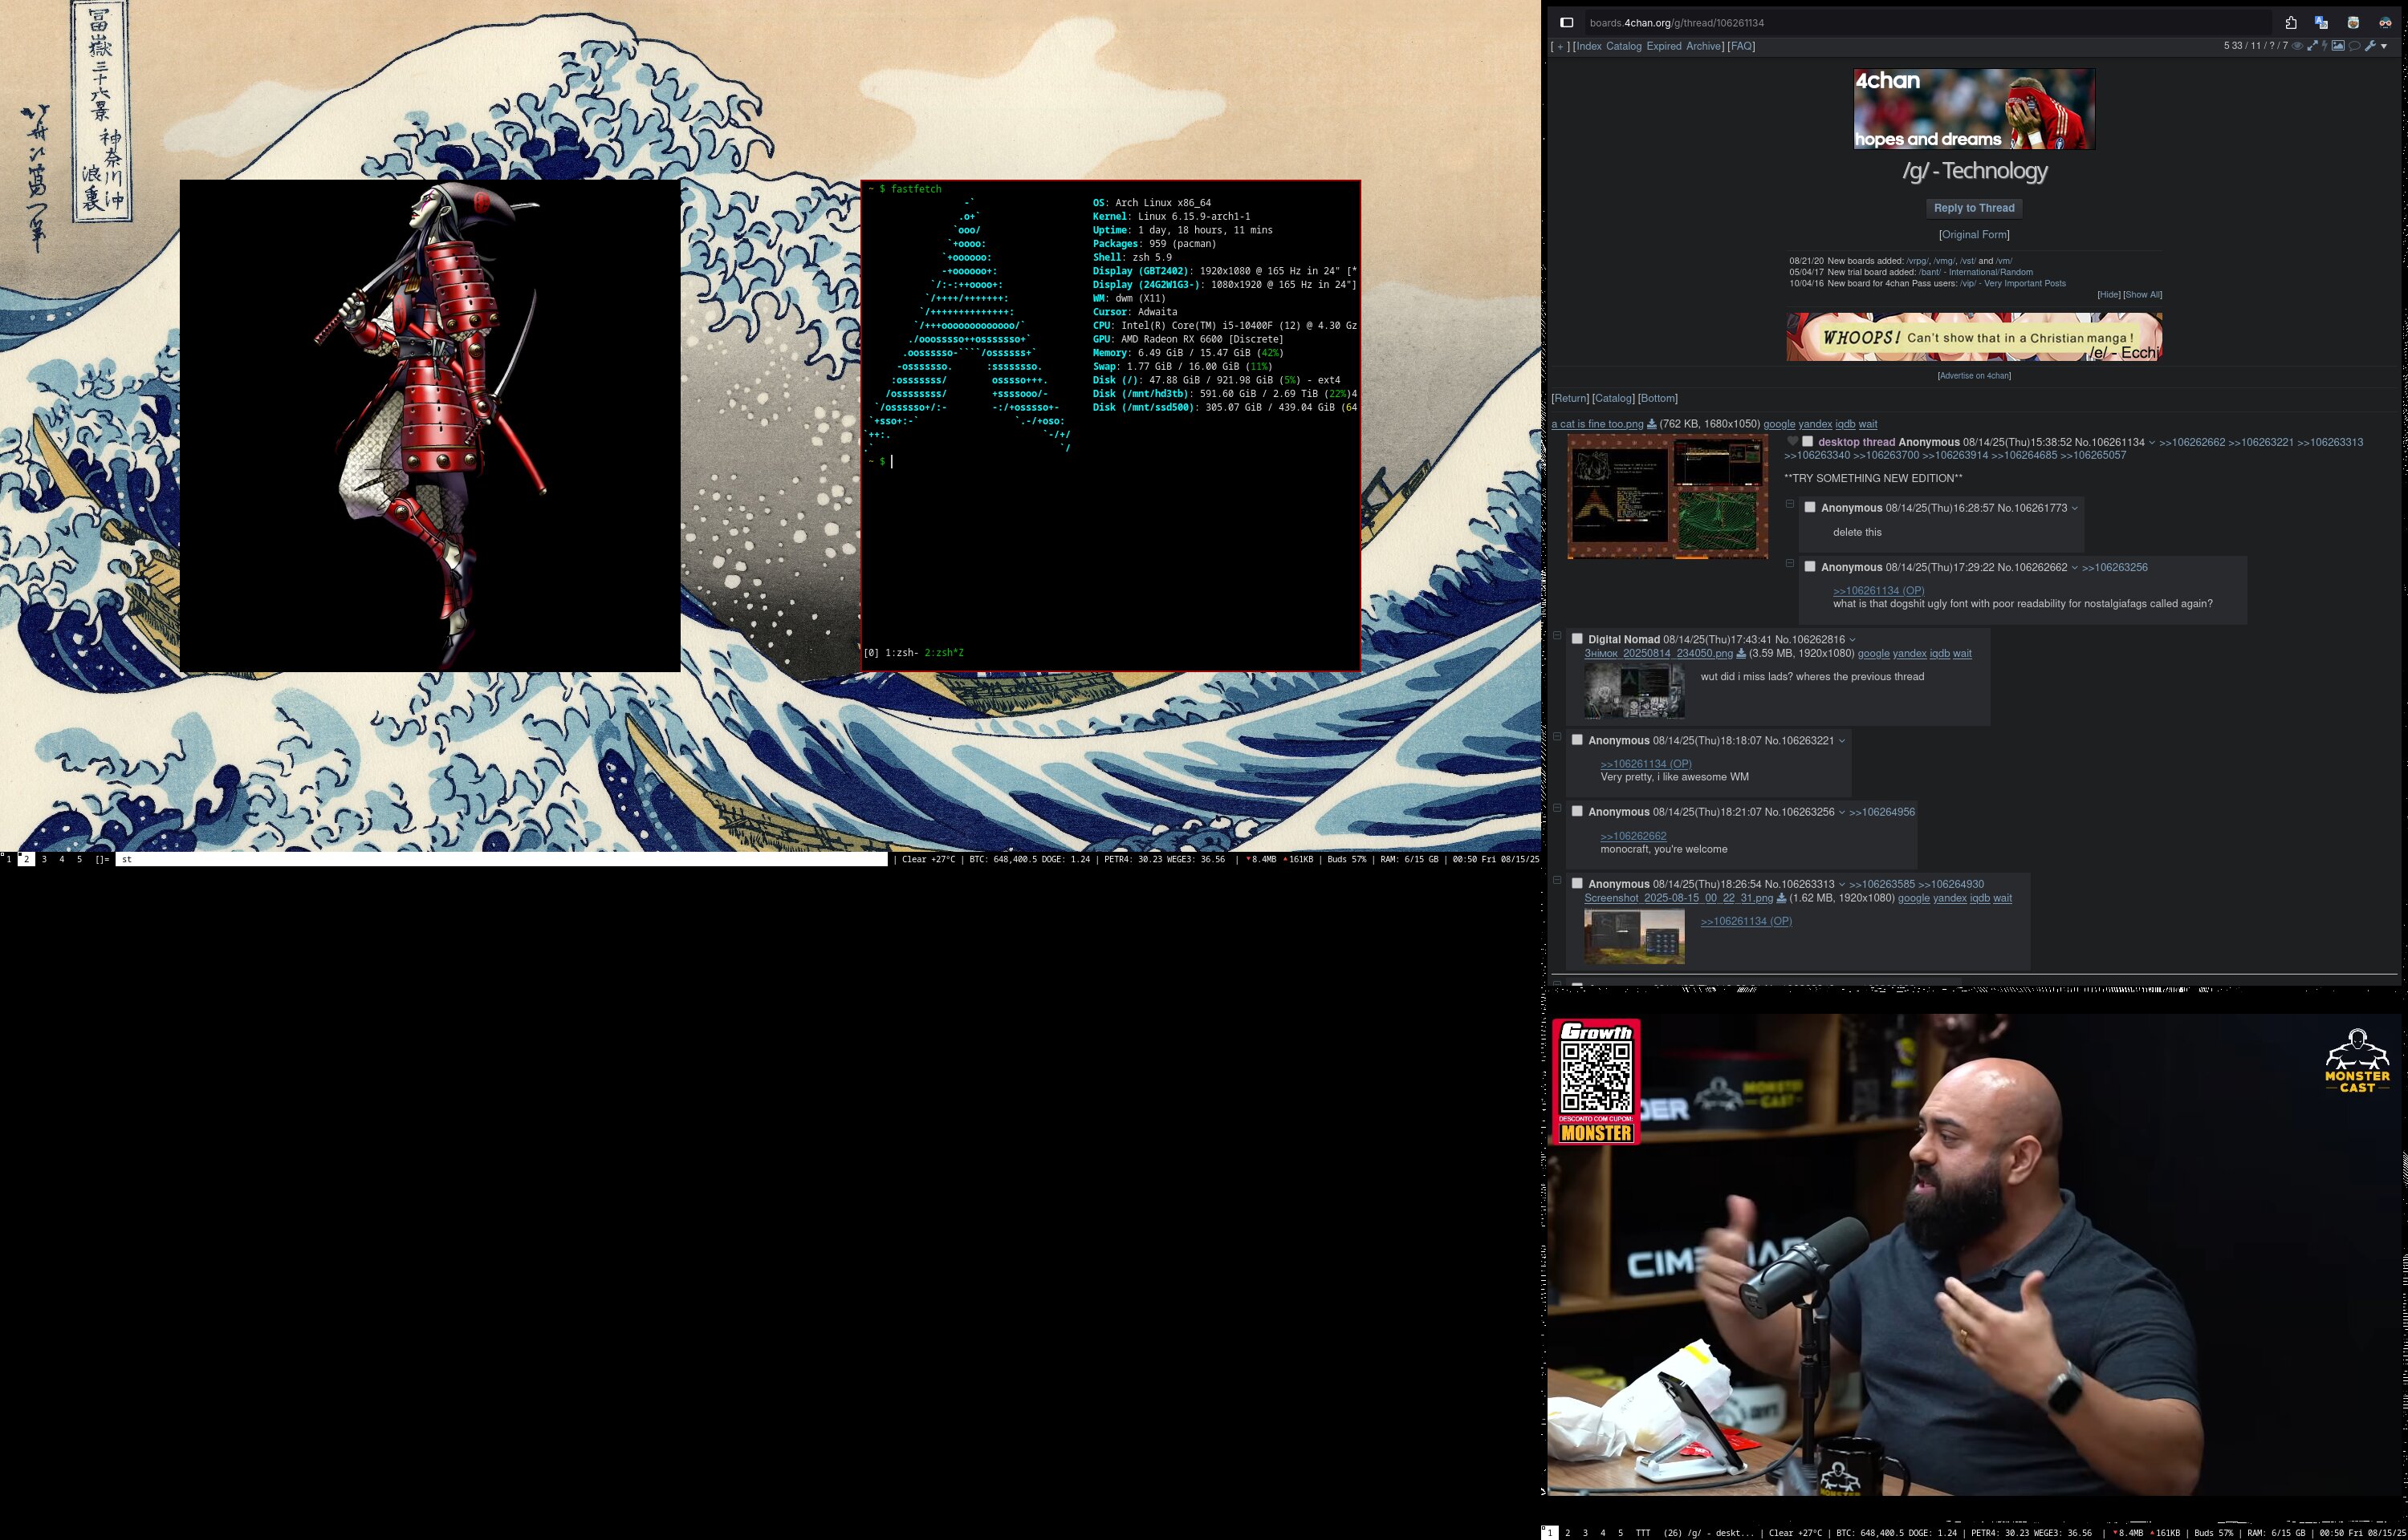Open the Catalog link in top navigation
The width and height of the screenshot is (2408, 1540).
[1623, 46]
